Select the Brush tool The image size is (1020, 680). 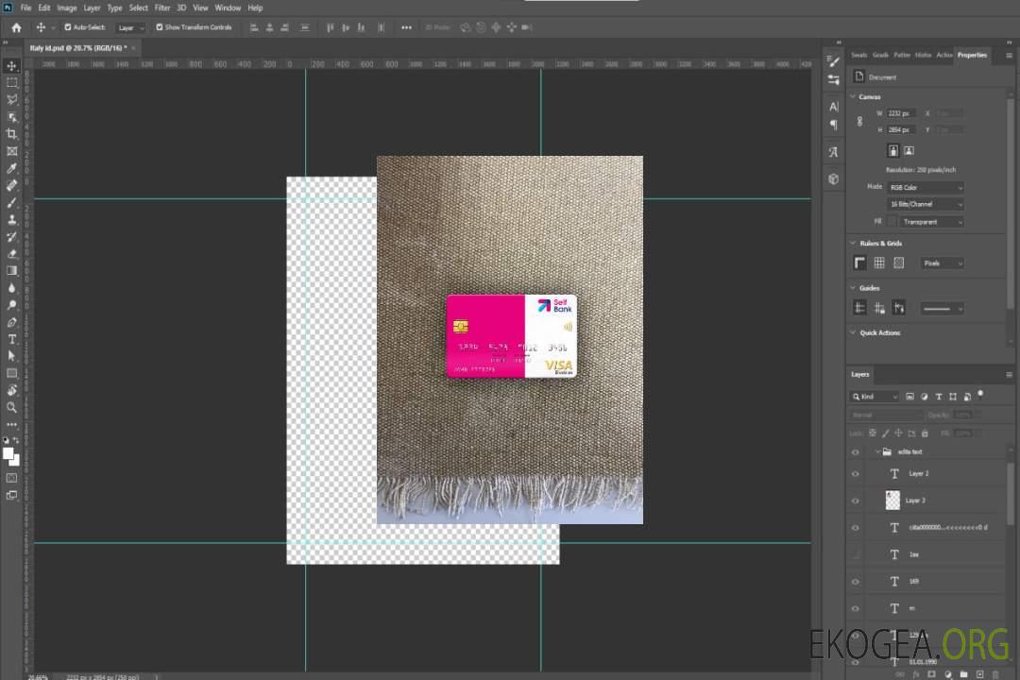click(x=12, y=202)
